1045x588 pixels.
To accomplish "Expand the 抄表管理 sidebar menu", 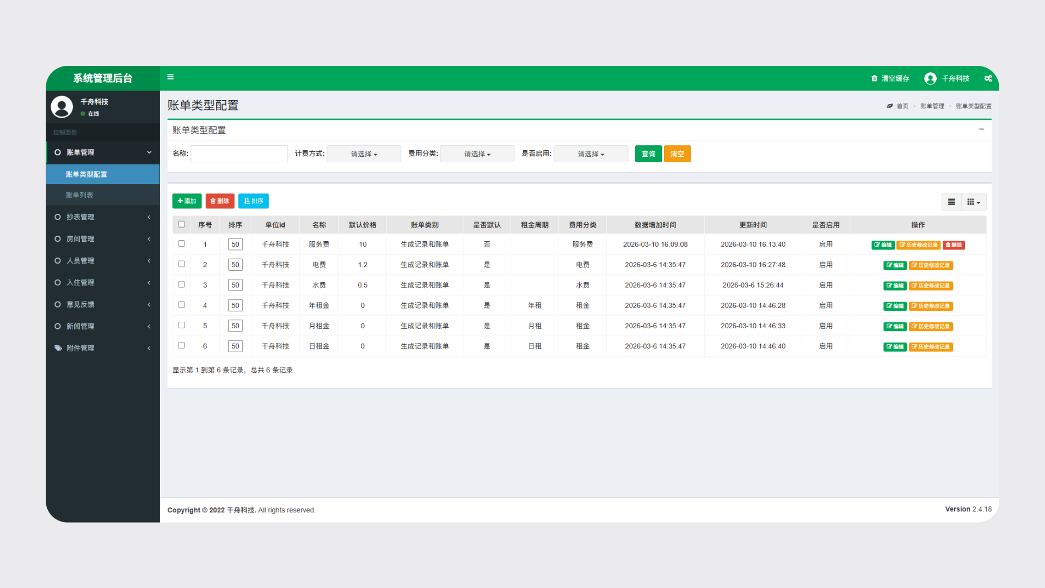I will (81, 217).
